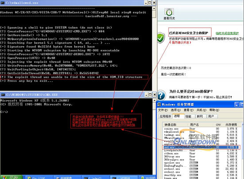The image size is (244, 179).
Task: Activate the 360 item in the taskbar
Action: point(148,177)
